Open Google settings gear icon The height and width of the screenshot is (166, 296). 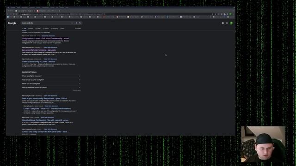coord(223,23)
